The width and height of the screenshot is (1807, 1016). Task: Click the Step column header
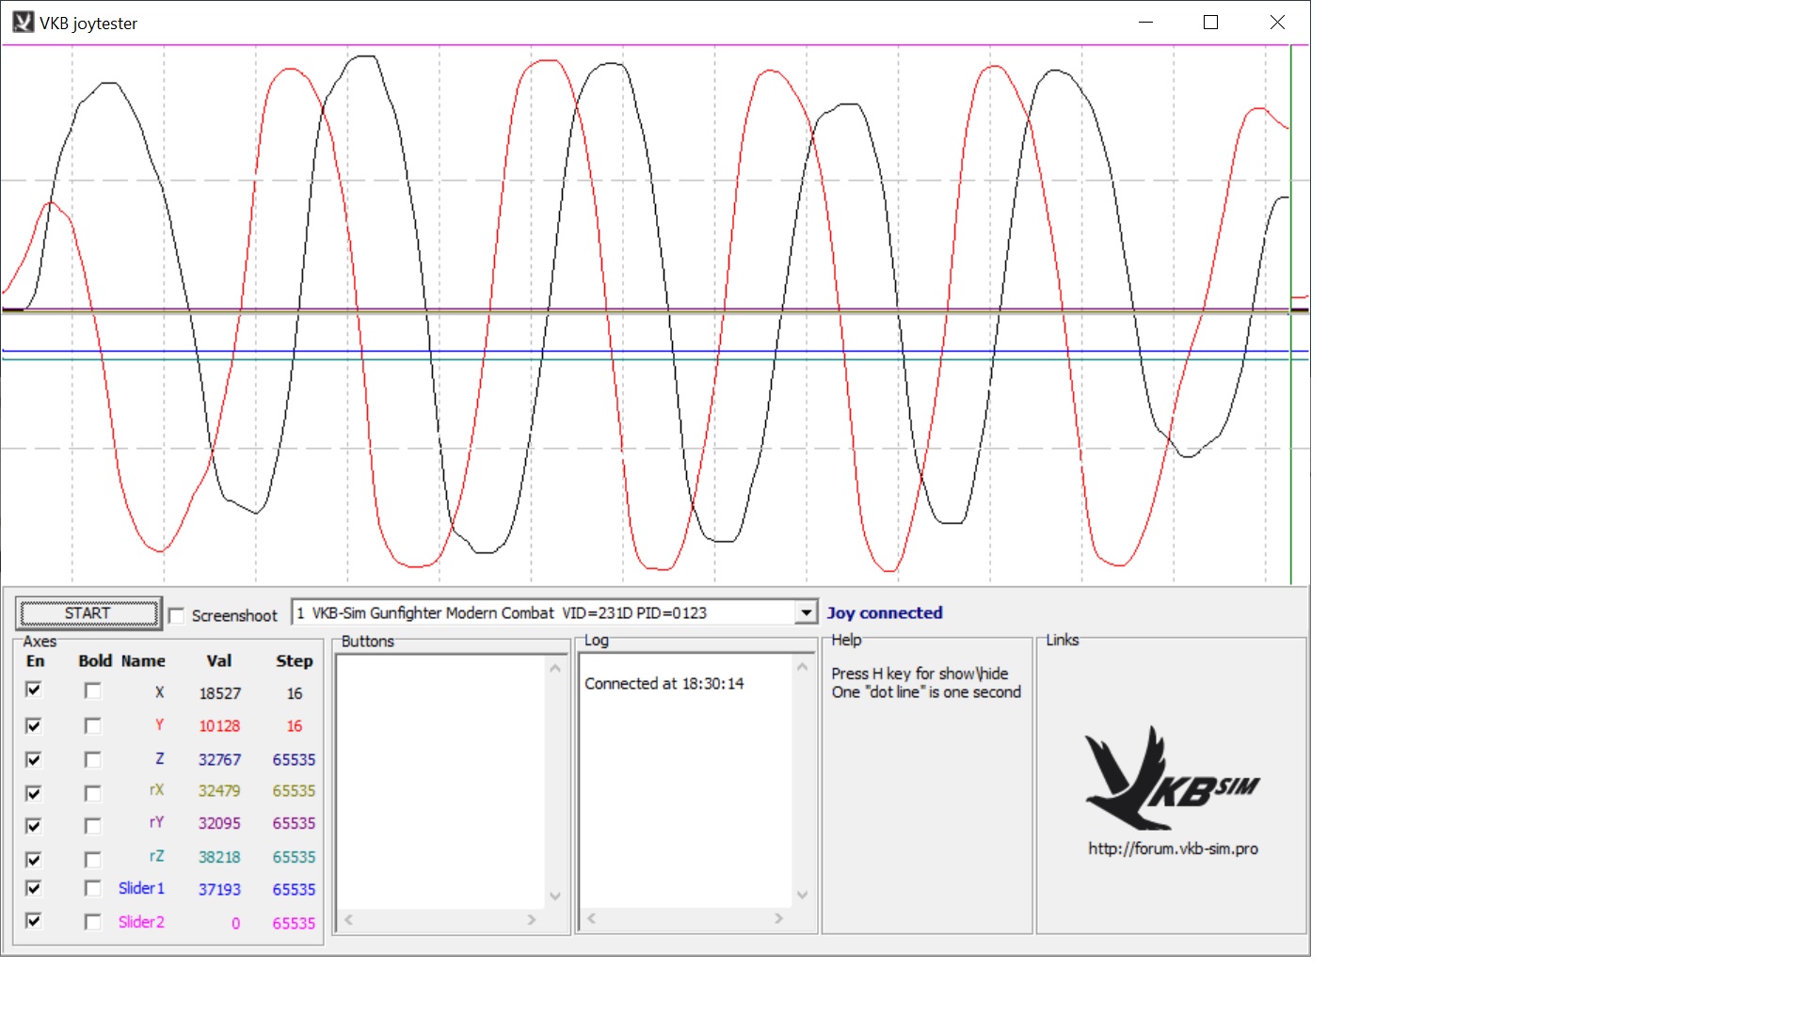295,661
